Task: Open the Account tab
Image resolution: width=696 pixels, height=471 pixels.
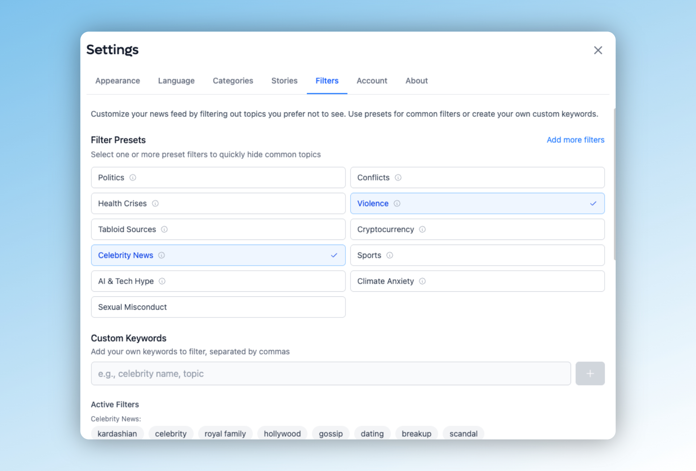Action: point(372,81)
